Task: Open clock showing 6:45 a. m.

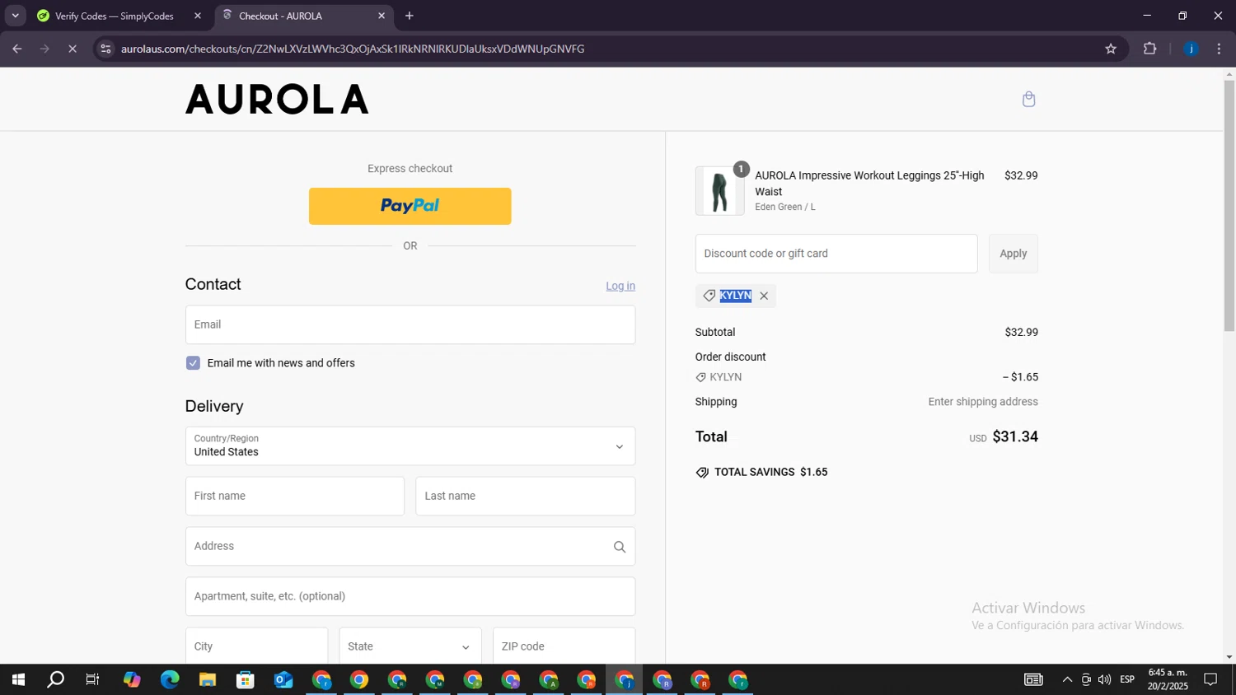Action: coord(1168,679)
